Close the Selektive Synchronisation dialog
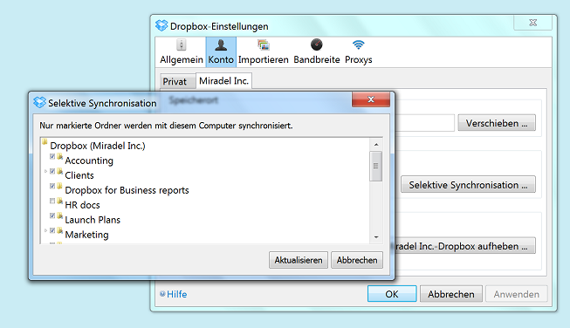 tap(371, 99)
